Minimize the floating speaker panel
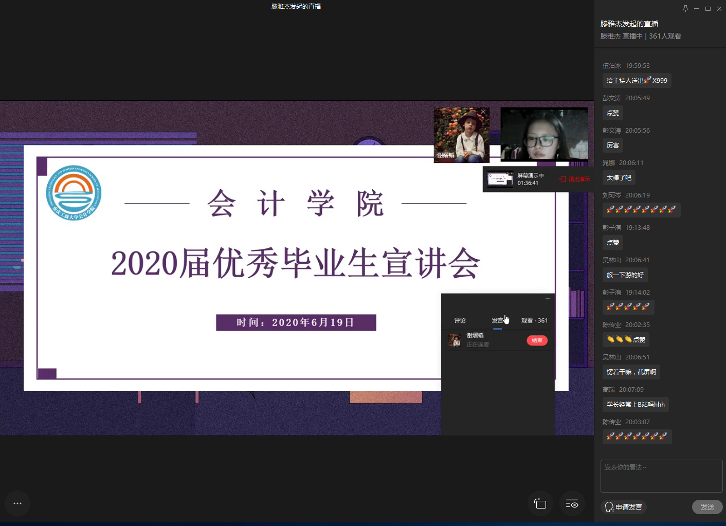 547,298
